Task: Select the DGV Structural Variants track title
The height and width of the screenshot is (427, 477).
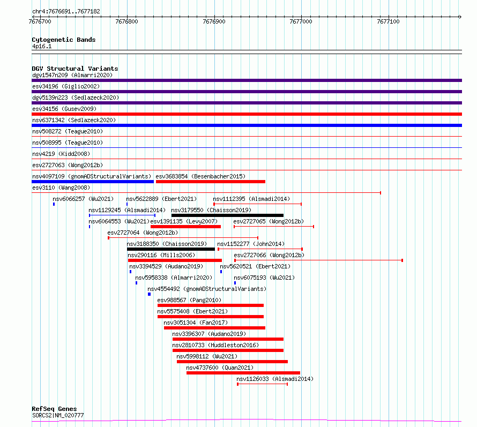Action: point(75,69)
